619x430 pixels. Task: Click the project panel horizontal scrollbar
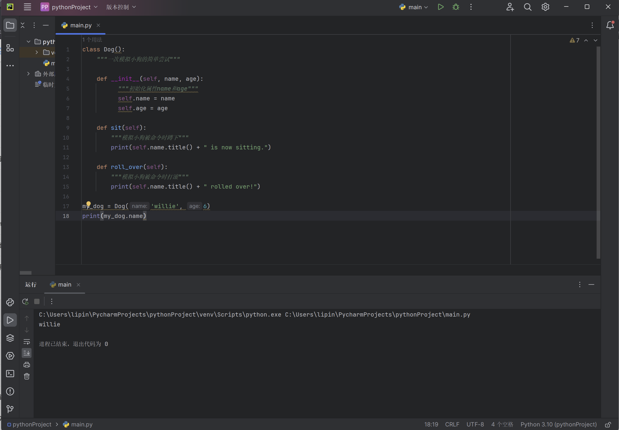(26, 273)
